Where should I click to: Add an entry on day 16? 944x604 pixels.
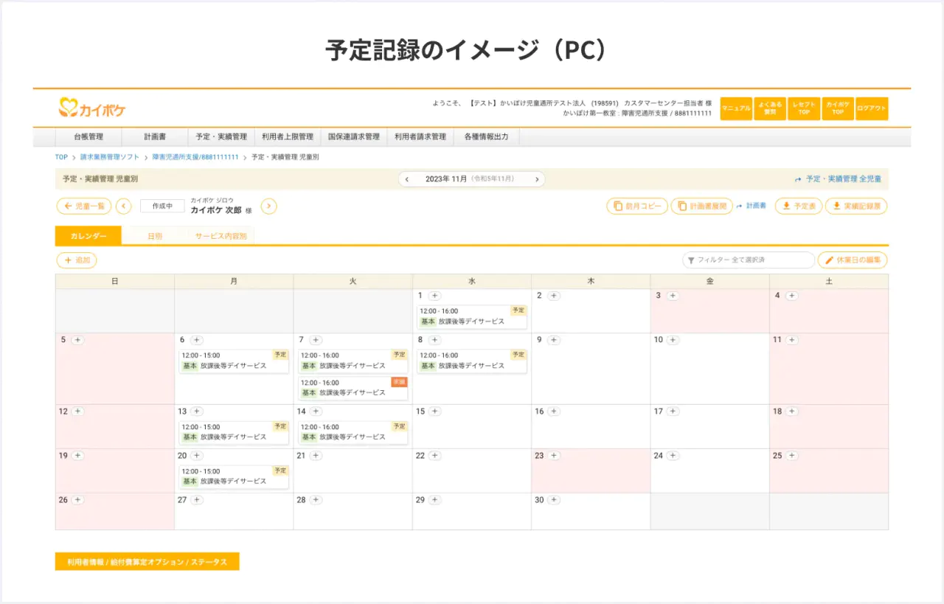pos(554,412)
